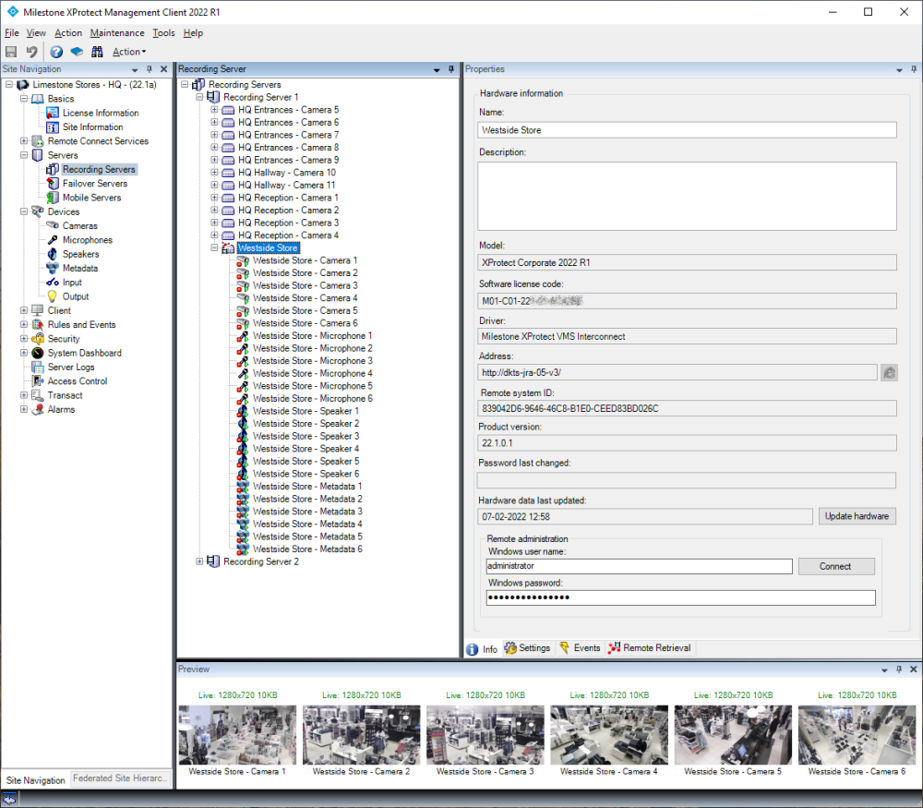923x808 pixels.
Task: Click the browser icon beside Address field
Action: point(889,372)
